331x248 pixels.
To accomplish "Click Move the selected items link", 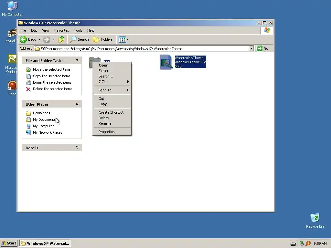I will tap(52, 69).
